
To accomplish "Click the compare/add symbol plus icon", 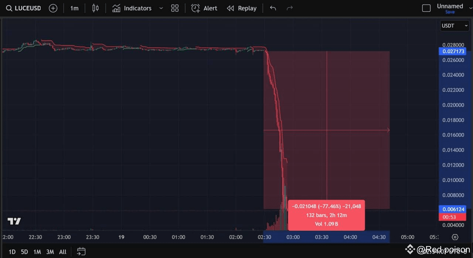I will coord(53,8).
